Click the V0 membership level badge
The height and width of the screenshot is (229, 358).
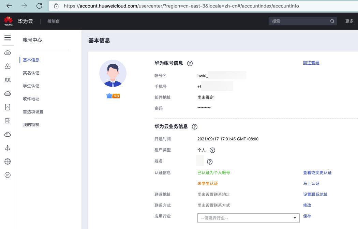click(x=113, y=96)
